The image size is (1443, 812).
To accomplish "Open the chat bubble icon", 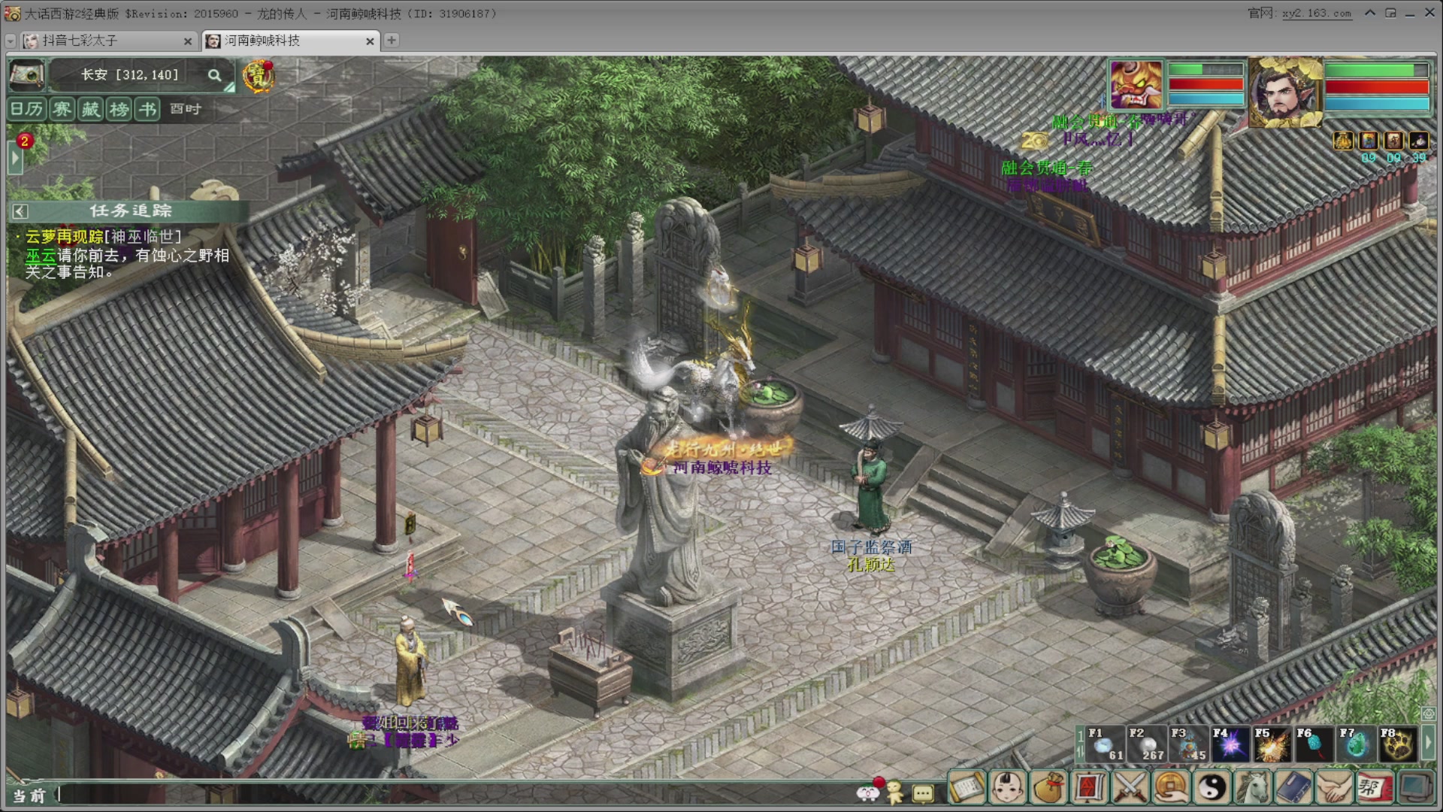I will coord(923,793).
